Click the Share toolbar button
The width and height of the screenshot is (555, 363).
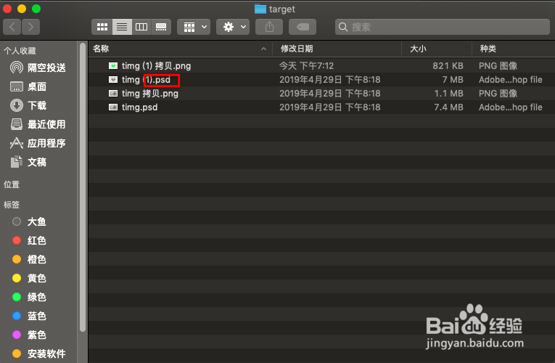click(x=269, y=27)
